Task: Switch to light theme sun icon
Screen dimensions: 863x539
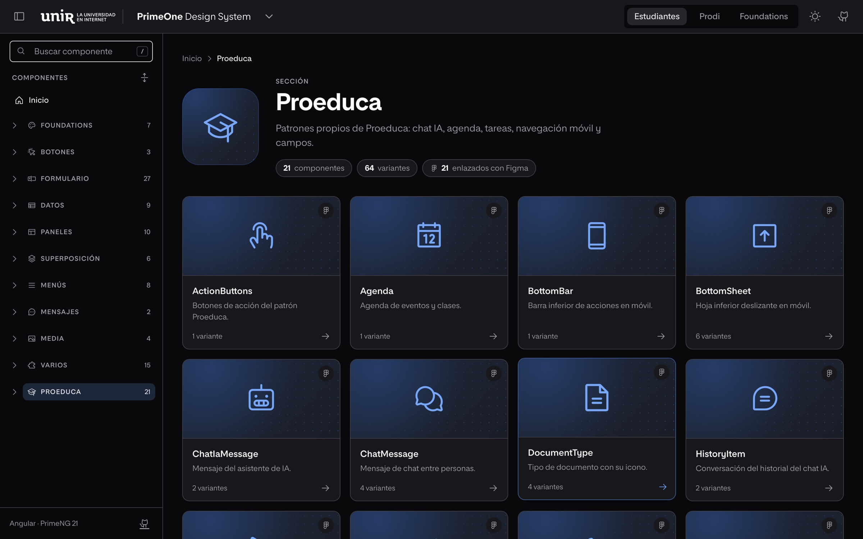Action: [815, 17]
